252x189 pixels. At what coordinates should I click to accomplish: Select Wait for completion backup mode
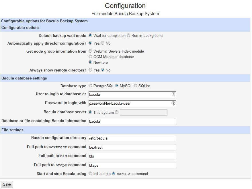pos(90,35)
